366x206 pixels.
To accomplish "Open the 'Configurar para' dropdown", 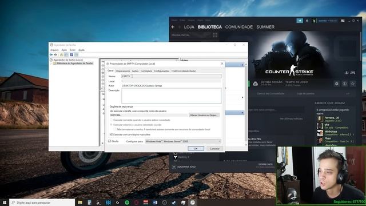I will (183, 141).
